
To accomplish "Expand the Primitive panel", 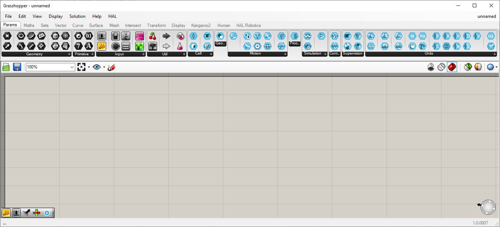I will point(93,54).
